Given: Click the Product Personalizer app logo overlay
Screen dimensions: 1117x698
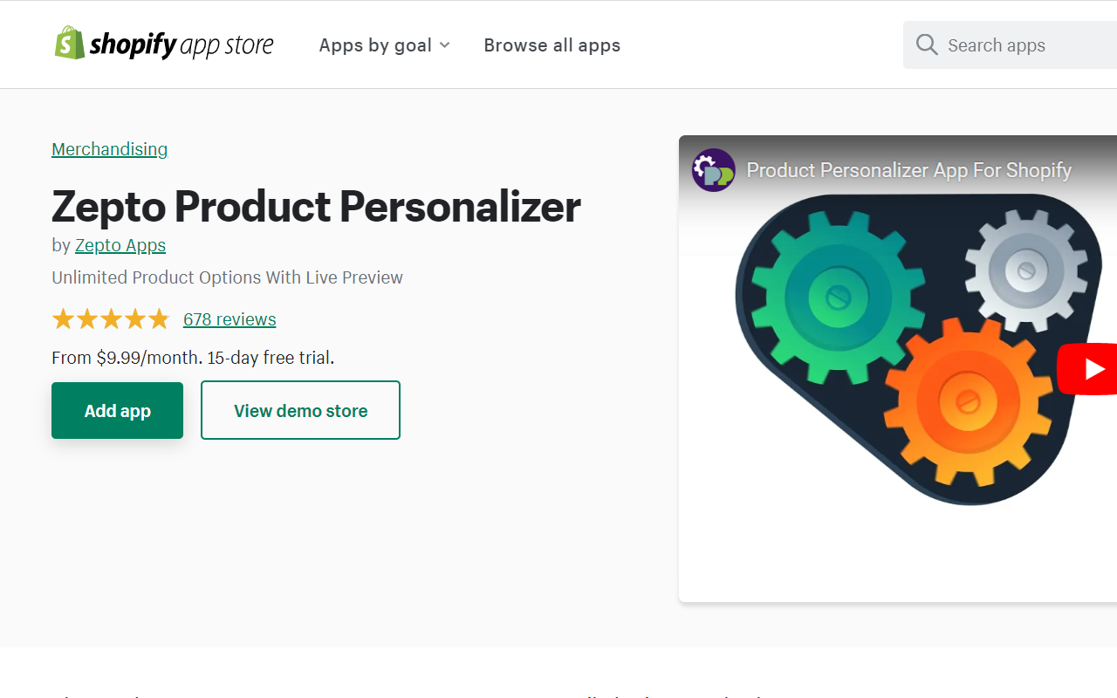Looking at the screenshot, I should (713, 169).
